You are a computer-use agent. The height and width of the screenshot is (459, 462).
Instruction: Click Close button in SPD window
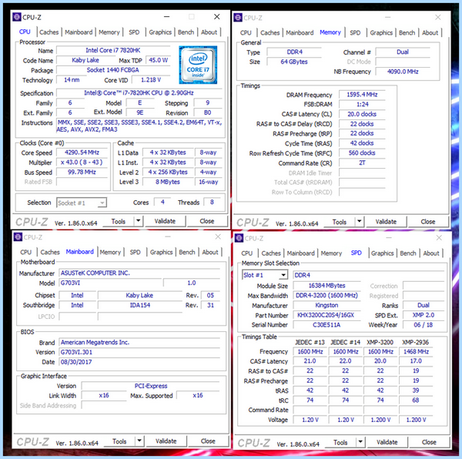click(x=429, y=442)
